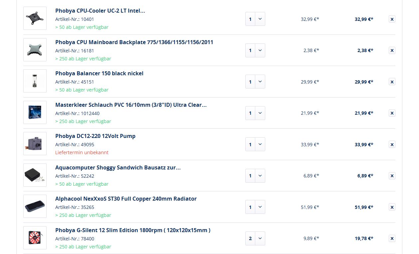Open Phobya CPU Mainboard Backplate product link

tap(134, 42)
